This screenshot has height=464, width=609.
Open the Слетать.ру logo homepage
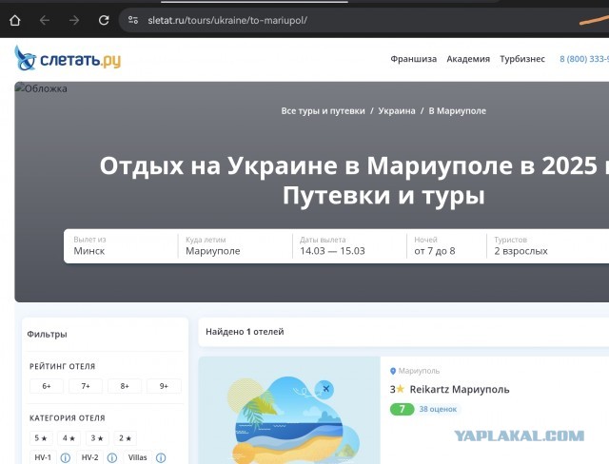[68, 59]
